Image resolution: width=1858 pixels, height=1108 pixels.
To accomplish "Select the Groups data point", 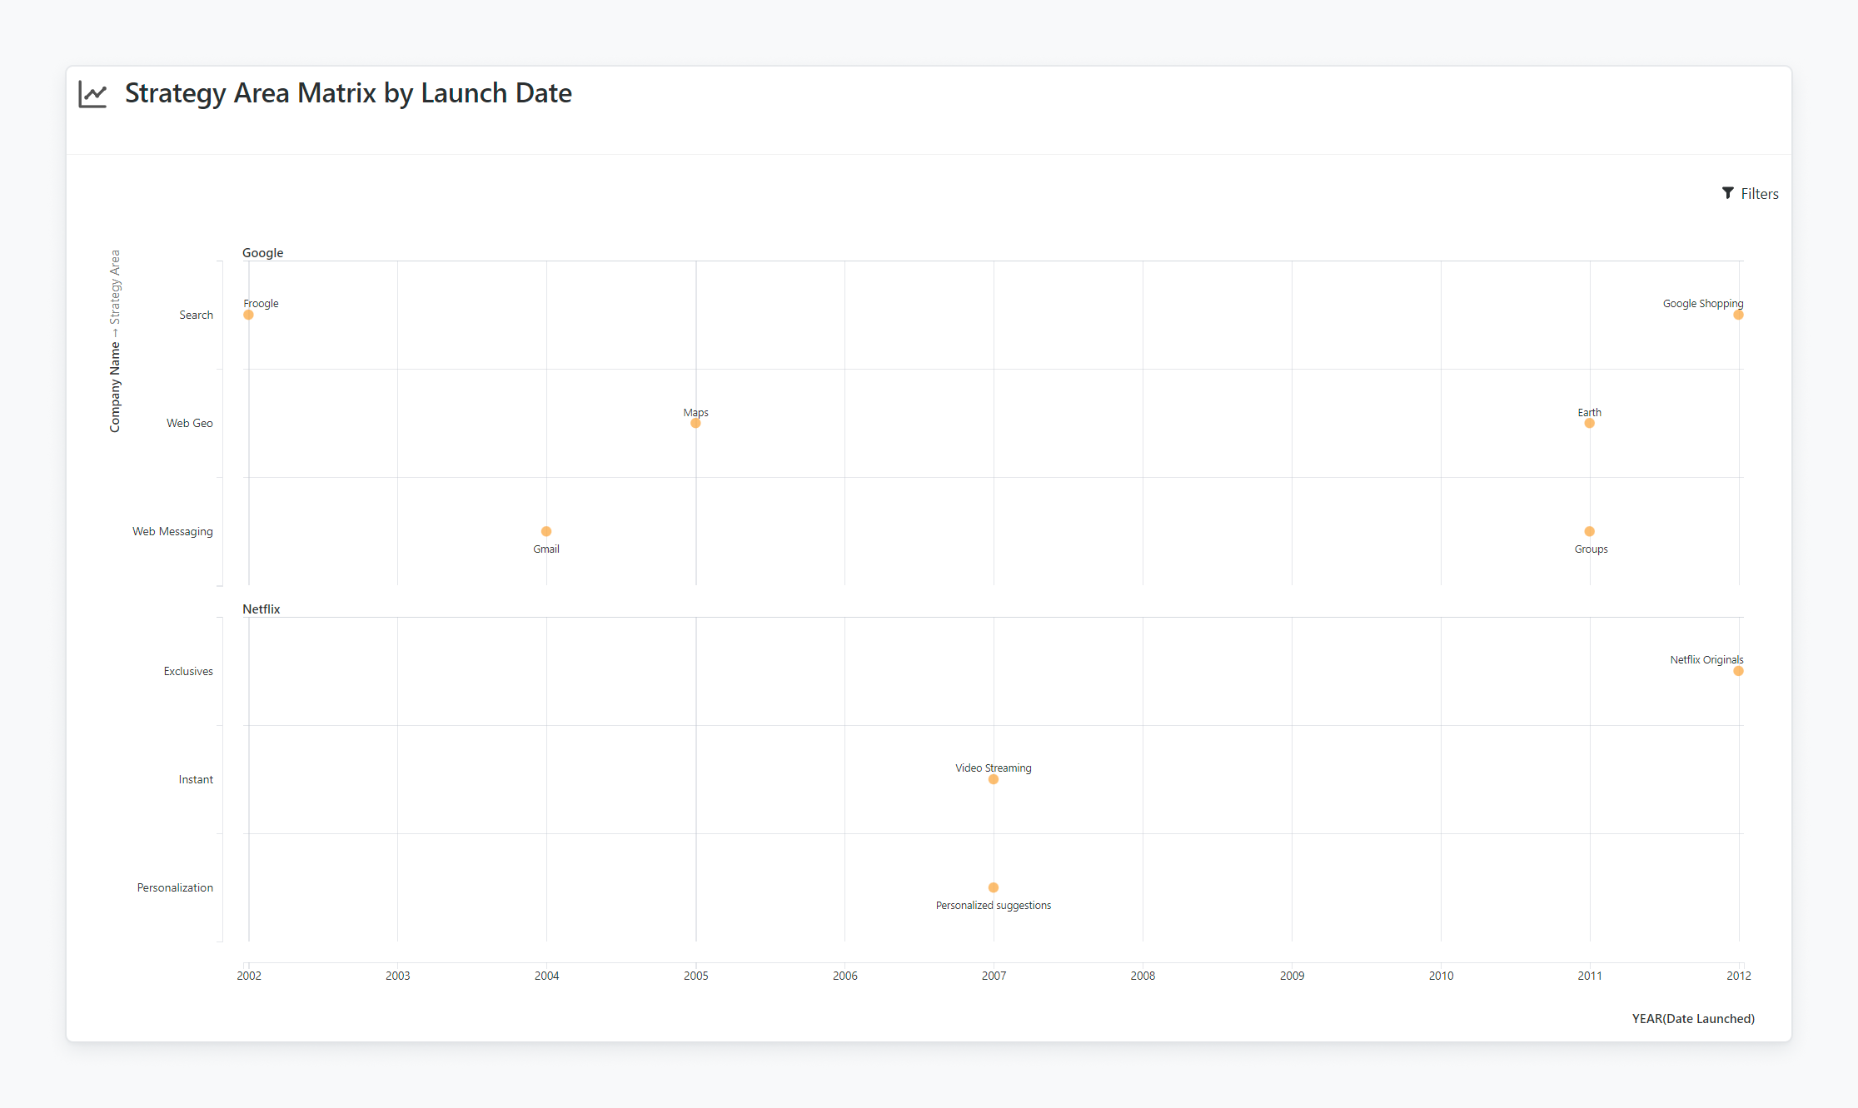I will 1589,531.
